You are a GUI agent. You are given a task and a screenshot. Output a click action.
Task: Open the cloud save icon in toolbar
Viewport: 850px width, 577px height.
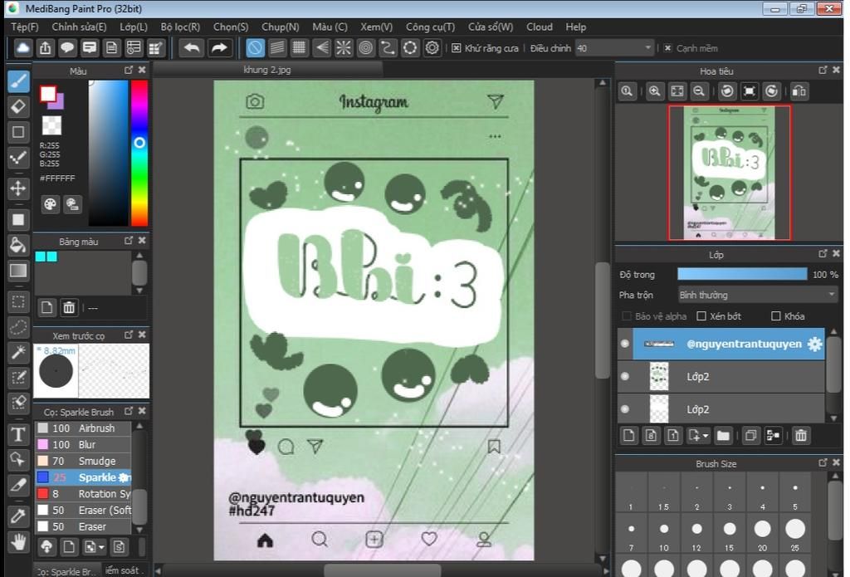[x=22, y=47]
